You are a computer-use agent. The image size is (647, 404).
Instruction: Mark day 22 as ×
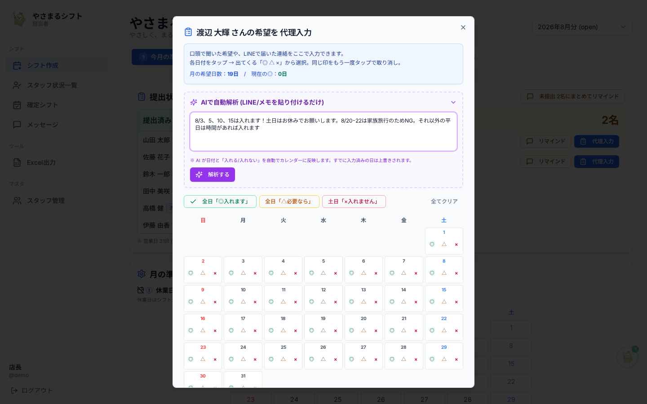tap(456, 330)
